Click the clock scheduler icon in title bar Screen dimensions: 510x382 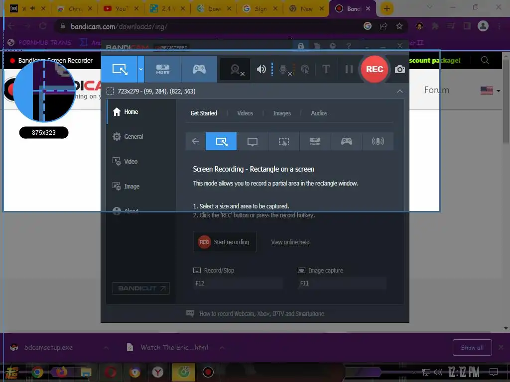pyautogui.click(x=332, y=46)
